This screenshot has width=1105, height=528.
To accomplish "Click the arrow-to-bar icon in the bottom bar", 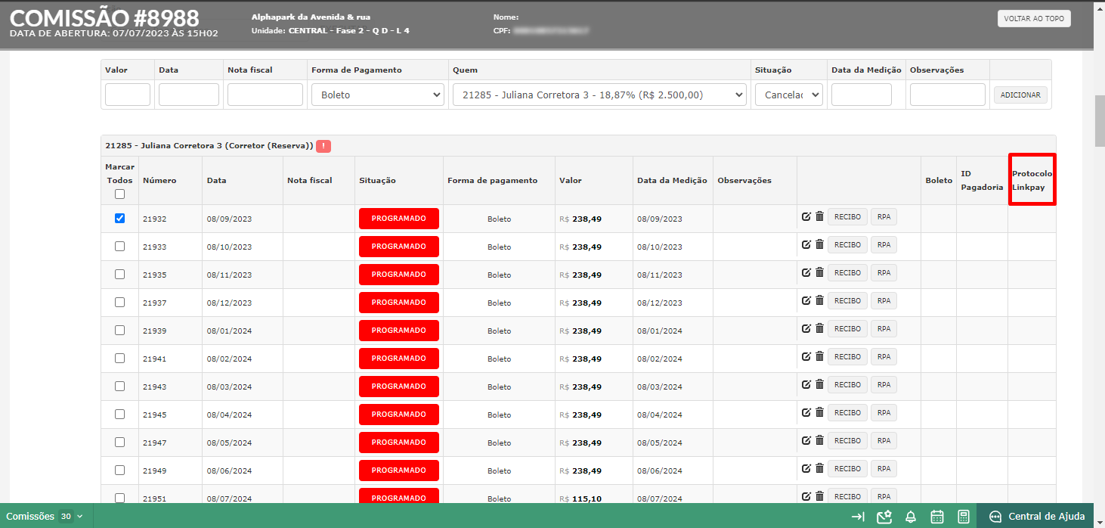I will (858, 517).
